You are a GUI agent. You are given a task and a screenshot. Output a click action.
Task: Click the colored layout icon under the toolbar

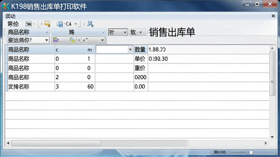(56, 40)
